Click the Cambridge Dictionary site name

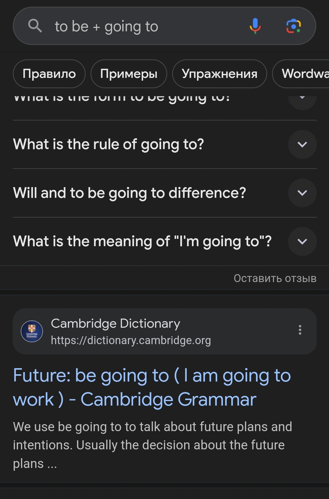[x=115, y=323]
